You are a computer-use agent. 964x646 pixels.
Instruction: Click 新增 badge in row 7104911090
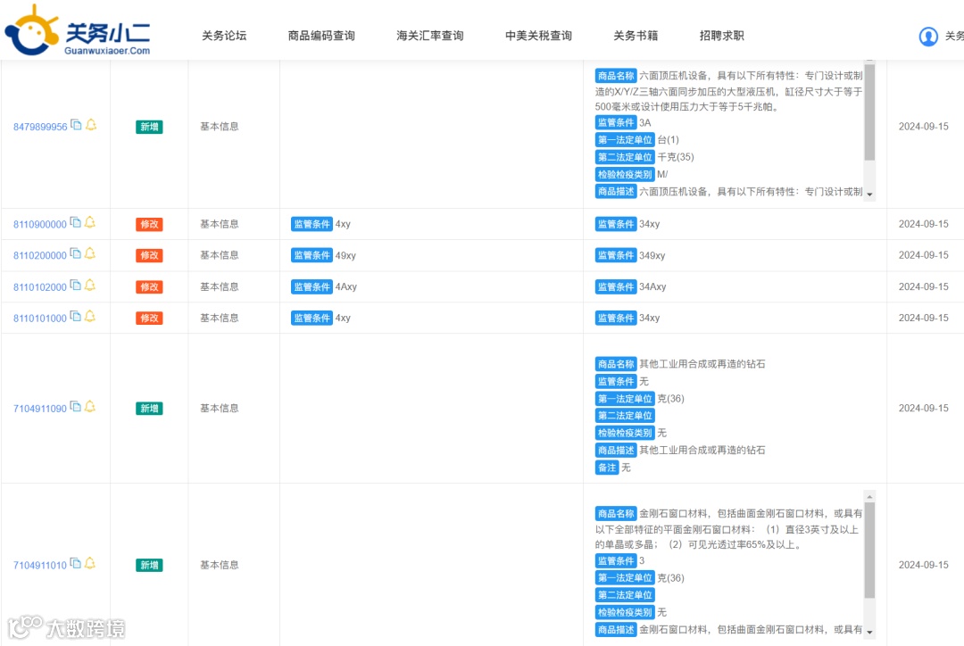click(x=149, y=409)
